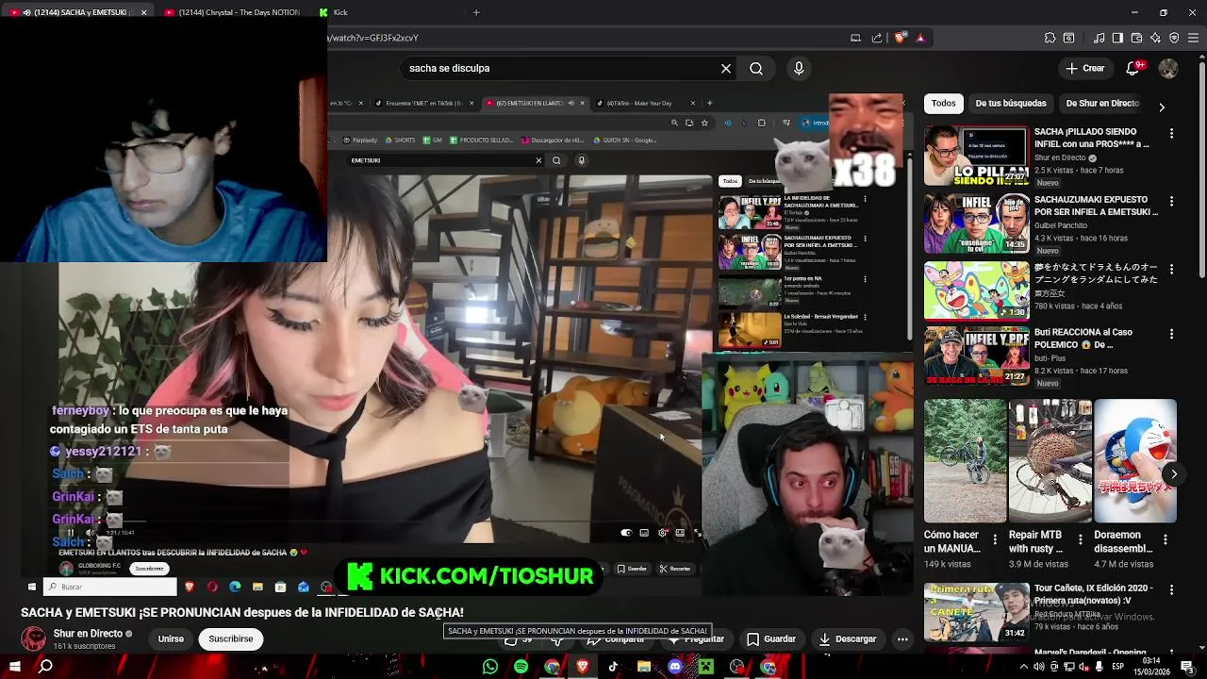Save the video with Guardar
1207x679 pixels.
771,638
